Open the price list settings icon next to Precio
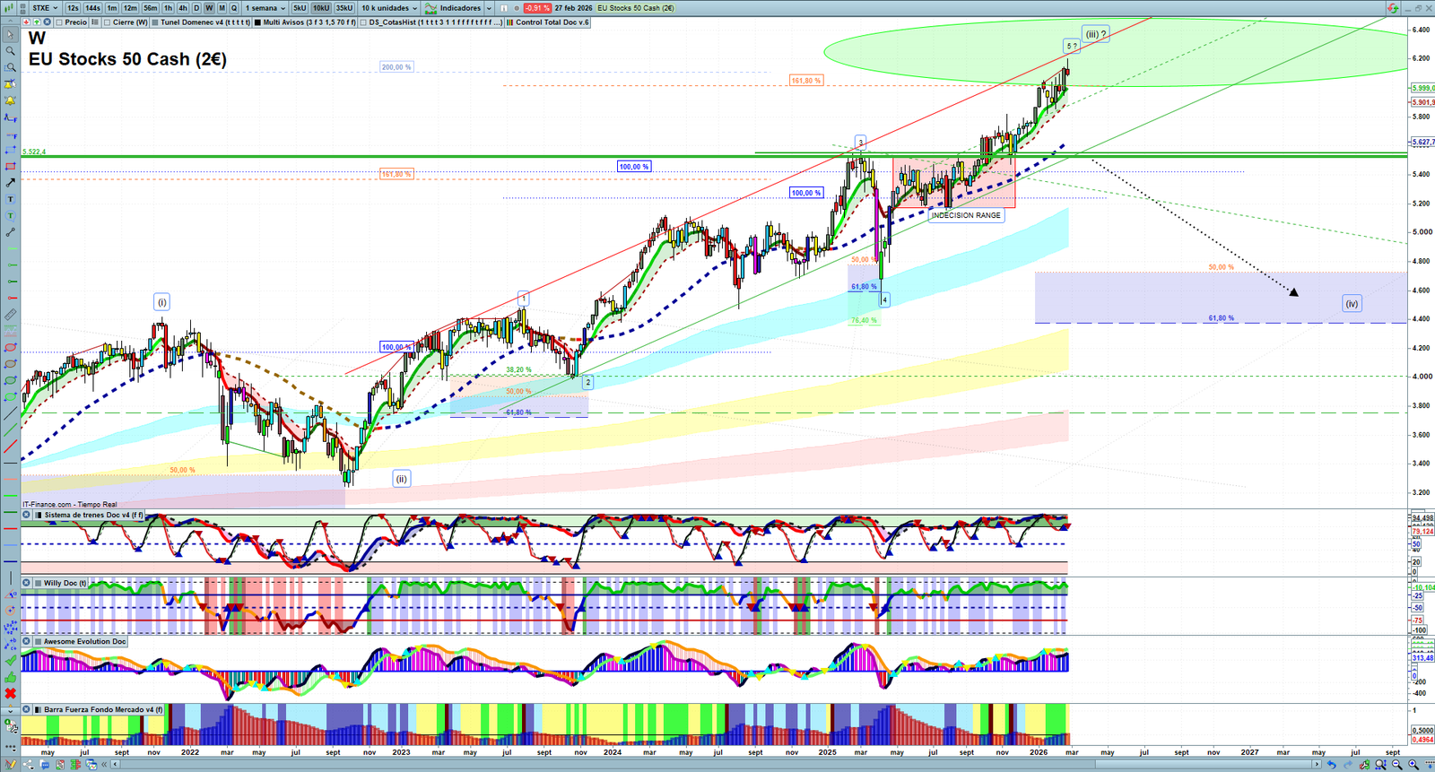This screenshot has height=772, width=1435. 95,22
